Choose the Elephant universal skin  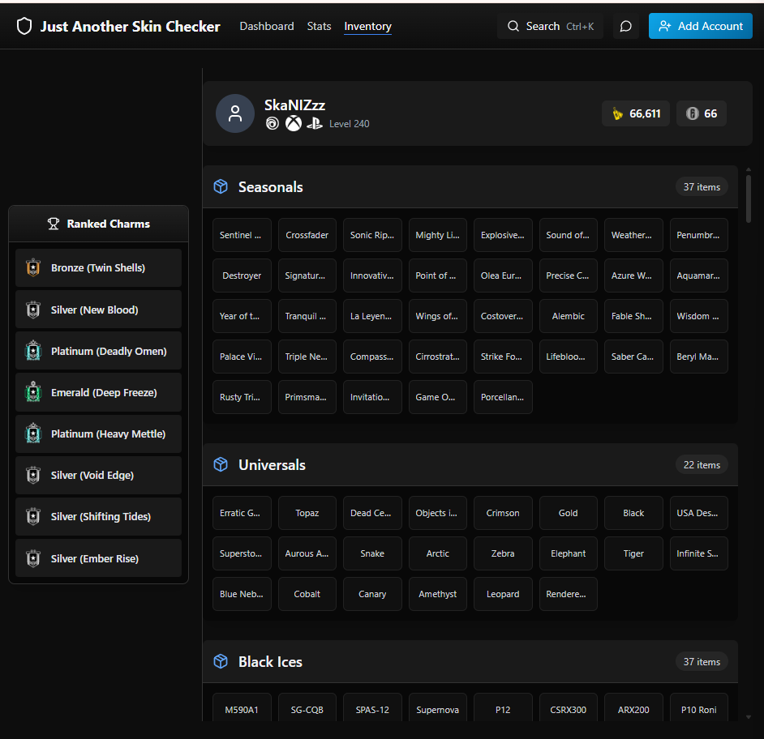click(x=568, y=553)
